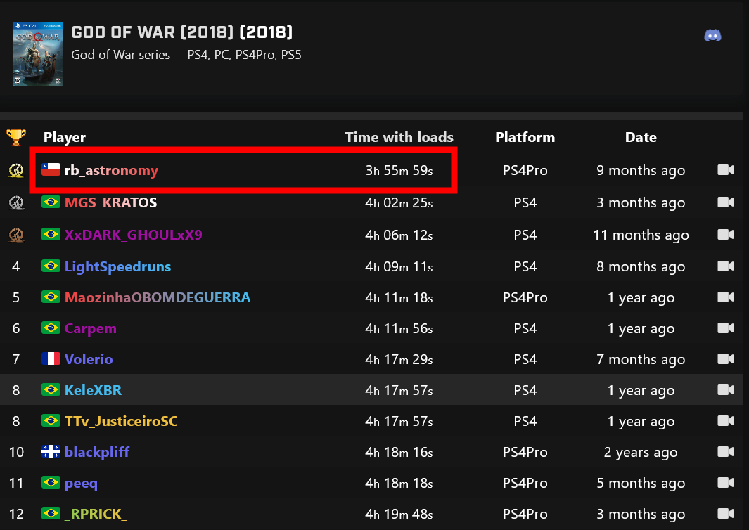Go to TTv_JusticeiroSC's profile
This screenshot has width=749, height=530.
tap(121, 421)
